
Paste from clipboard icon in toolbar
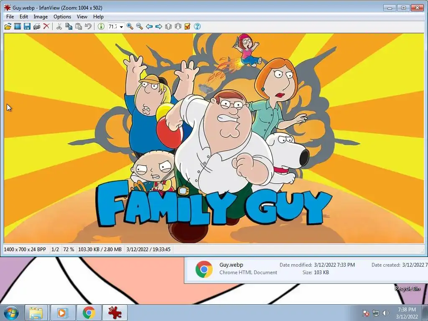pyautogui.click(x=78, y=26)
